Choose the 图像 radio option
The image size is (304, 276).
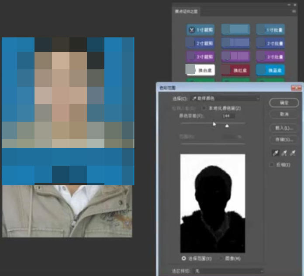pyautogui.click(x=220, y=259)
